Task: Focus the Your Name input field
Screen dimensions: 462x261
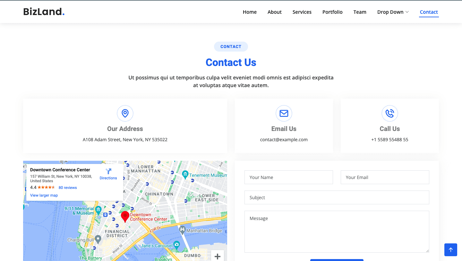Action: click(x=289, y=177)
